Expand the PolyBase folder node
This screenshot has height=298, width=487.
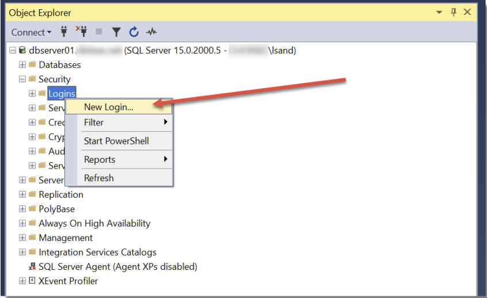click(22, 209)
